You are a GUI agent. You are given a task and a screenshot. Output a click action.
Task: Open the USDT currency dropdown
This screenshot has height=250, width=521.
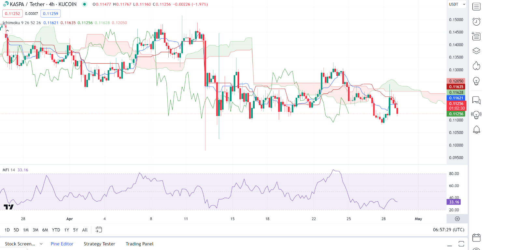(457, 4)
